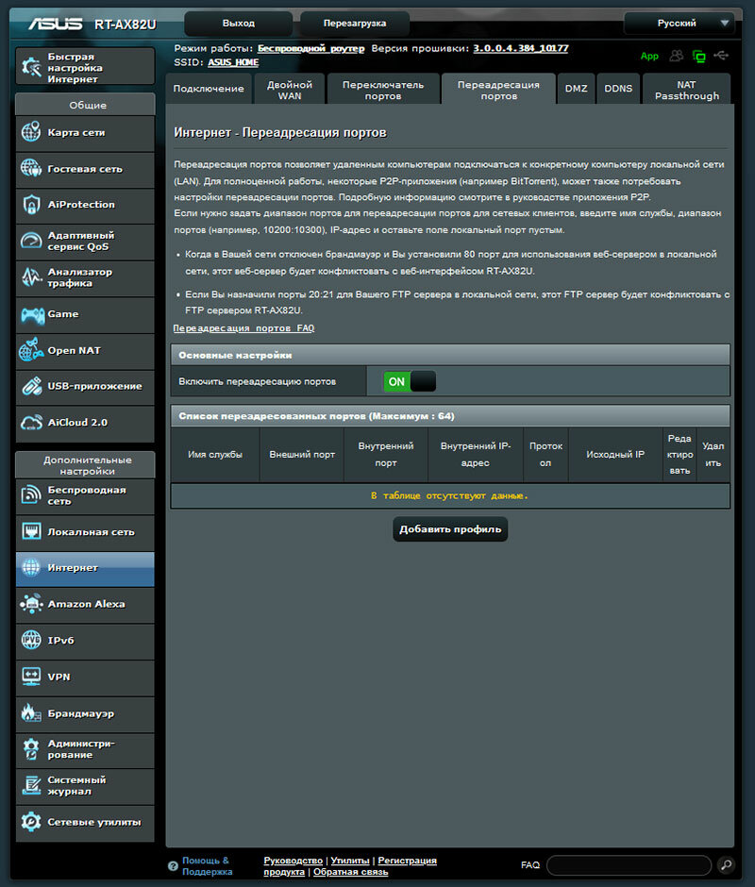Click the 'В таблице отсутствуют данные.' message
The height and width of the screenshot is (887, 755).
[x=450, y=495]
